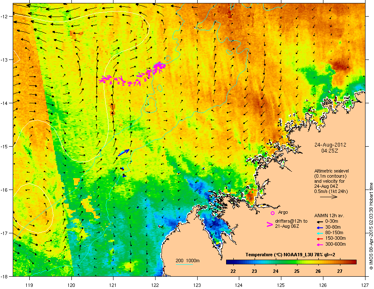Click the latitude axis label '-17'

(x=4, y=233)
